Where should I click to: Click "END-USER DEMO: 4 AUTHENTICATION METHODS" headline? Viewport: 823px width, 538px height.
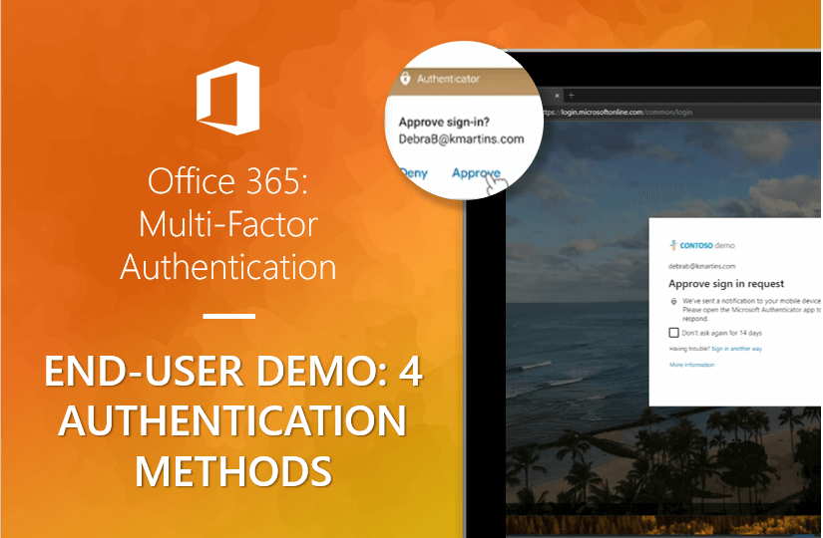pyautogui.click(x=233, y=421)
